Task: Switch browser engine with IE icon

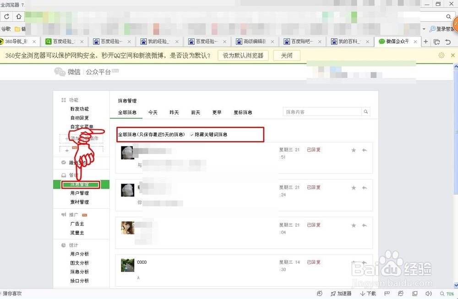Action: pyautogui.click(x=401, y=294)
